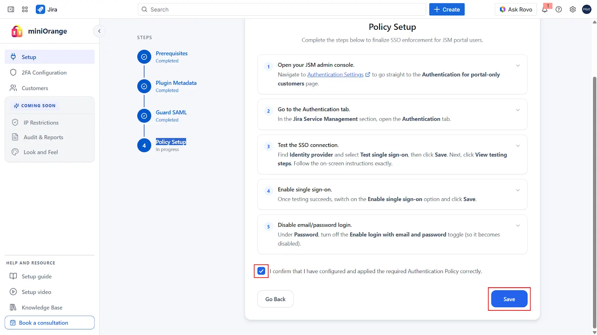Open 2FA Configuration in sidebar
The image size is (597, 335).
pos(50,72)
